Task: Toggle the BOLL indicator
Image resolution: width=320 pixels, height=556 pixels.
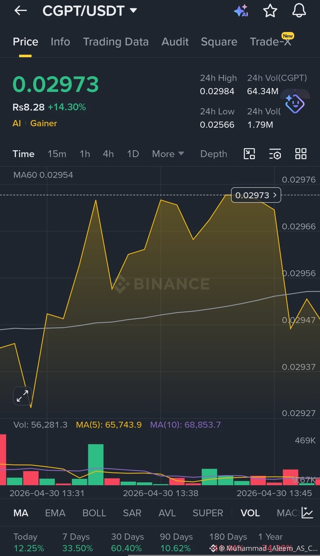Action: (x=94, y=513)
